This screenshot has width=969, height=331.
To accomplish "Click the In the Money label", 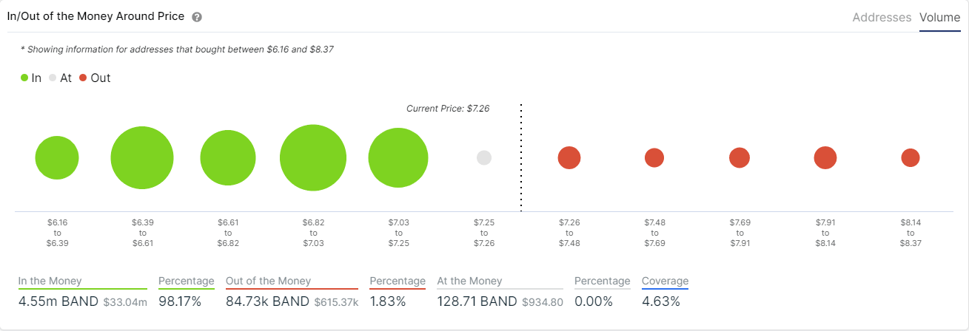I will [50, 281].
